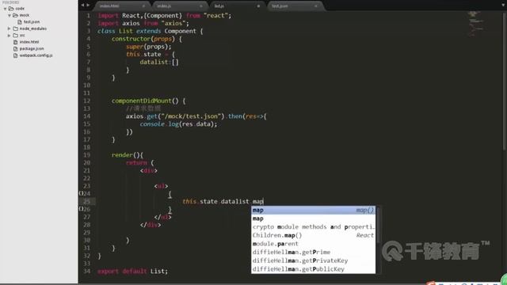Click class List extends Component text

[x=147, y=31]
